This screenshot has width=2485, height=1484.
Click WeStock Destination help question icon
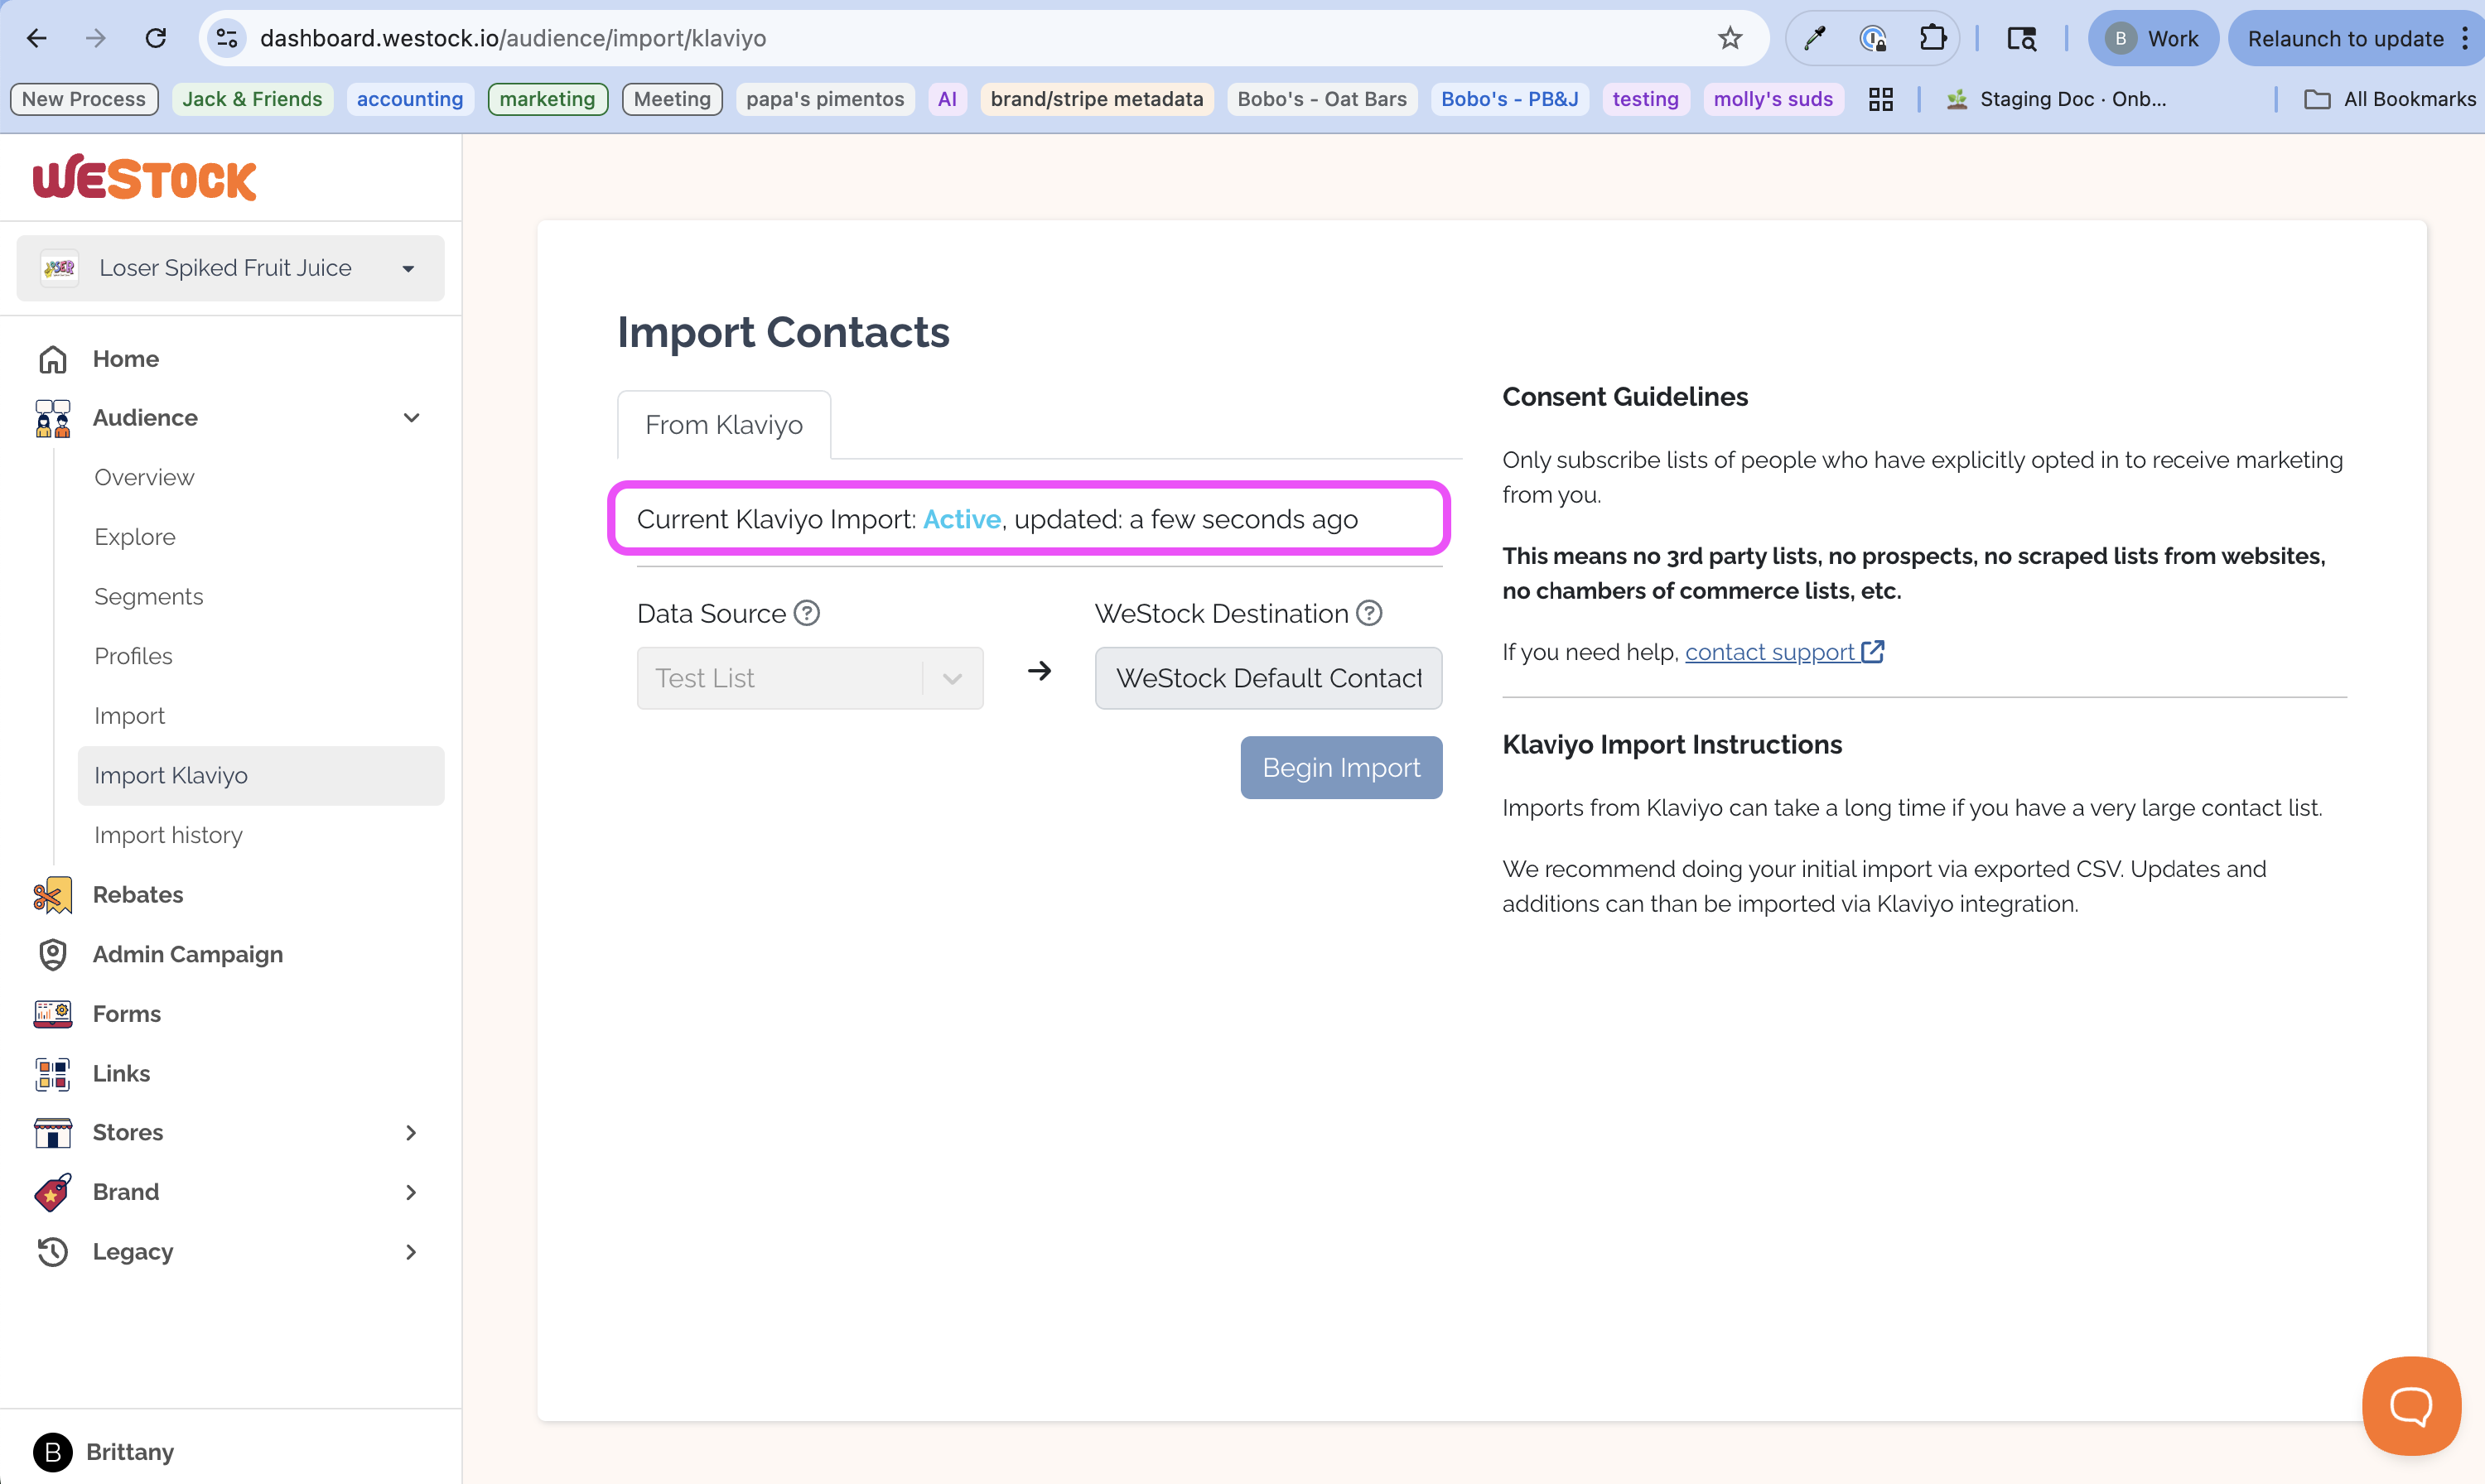tap(1369, 613)
